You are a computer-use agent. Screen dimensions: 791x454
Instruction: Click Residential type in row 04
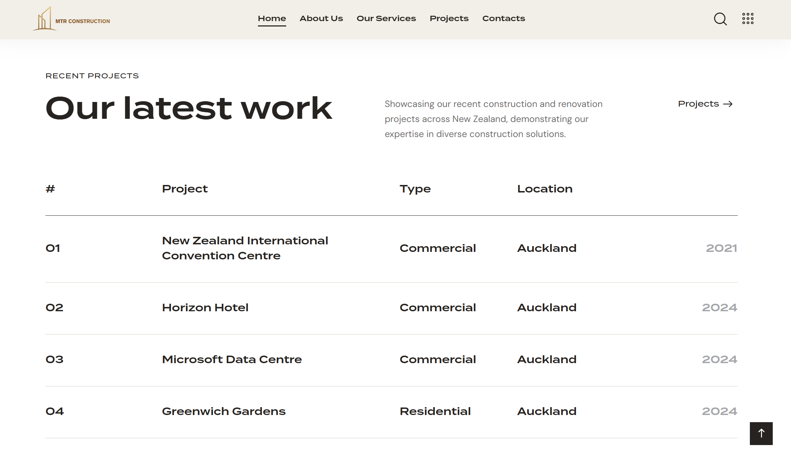435,411
